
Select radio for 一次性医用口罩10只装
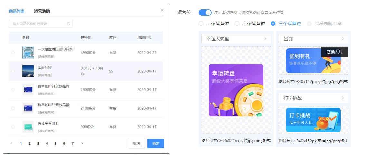[13, 53]
